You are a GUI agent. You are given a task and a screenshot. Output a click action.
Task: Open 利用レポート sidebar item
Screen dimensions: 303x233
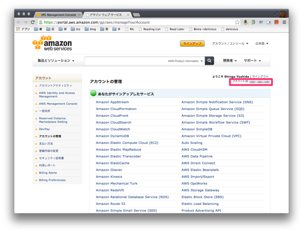click(47, 165)
